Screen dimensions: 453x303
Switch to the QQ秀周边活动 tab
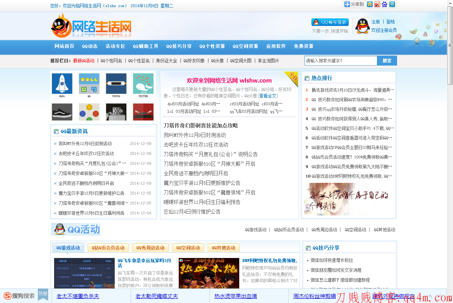[x=151, y=248]
